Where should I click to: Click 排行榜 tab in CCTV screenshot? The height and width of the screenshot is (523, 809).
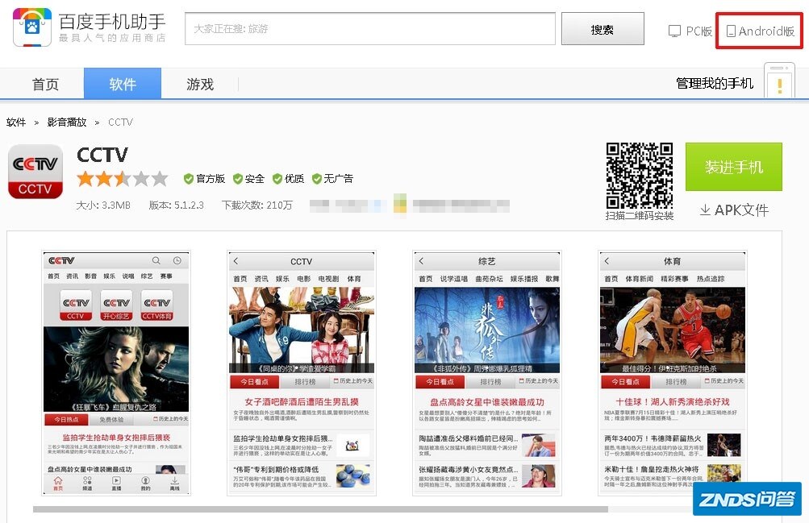pos(305,382)
